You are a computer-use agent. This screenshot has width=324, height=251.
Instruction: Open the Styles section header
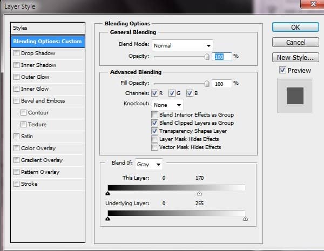pos(48,28)
